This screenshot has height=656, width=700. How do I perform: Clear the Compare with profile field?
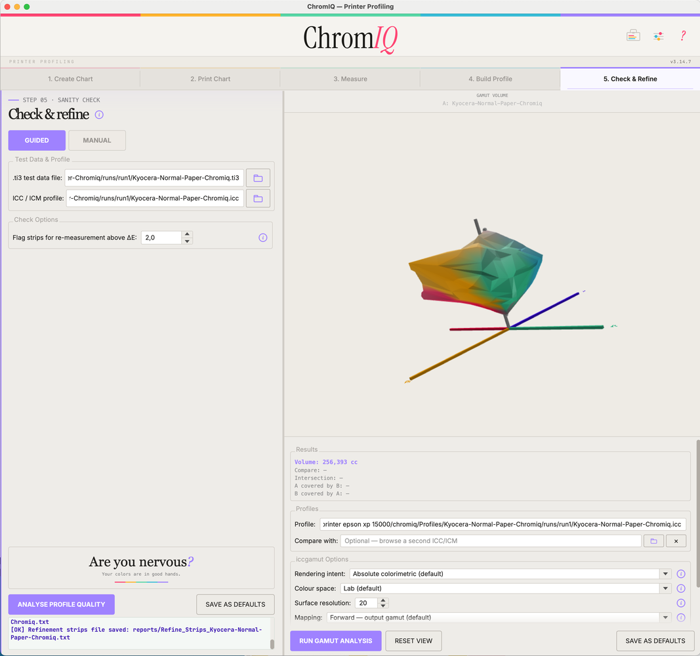pyautogui.click(x=676, y=541)
